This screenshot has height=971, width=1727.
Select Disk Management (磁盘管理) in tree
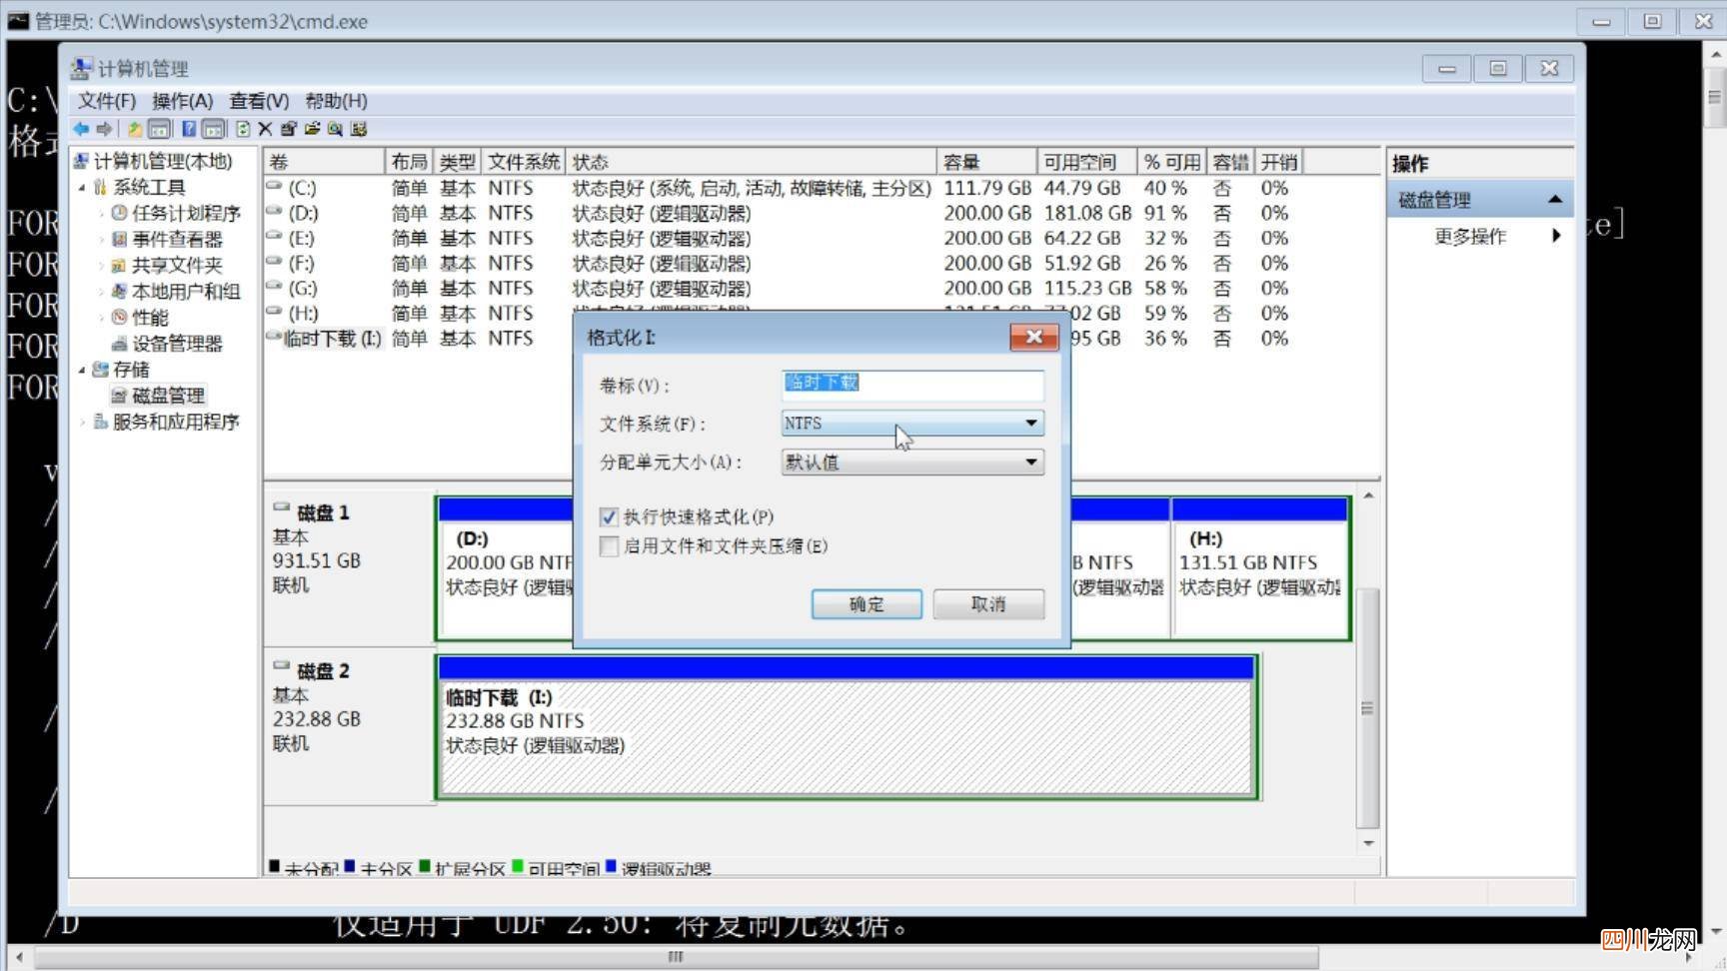pos(168,396)
